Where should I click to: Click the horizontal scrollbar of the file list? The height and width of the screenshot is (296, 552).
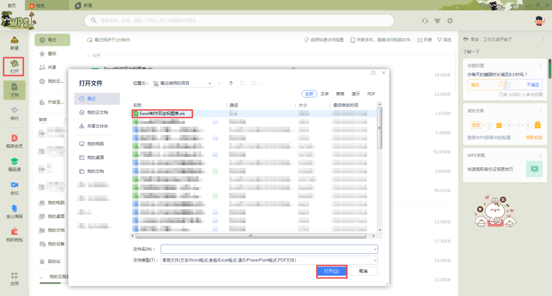click(251, 236)
